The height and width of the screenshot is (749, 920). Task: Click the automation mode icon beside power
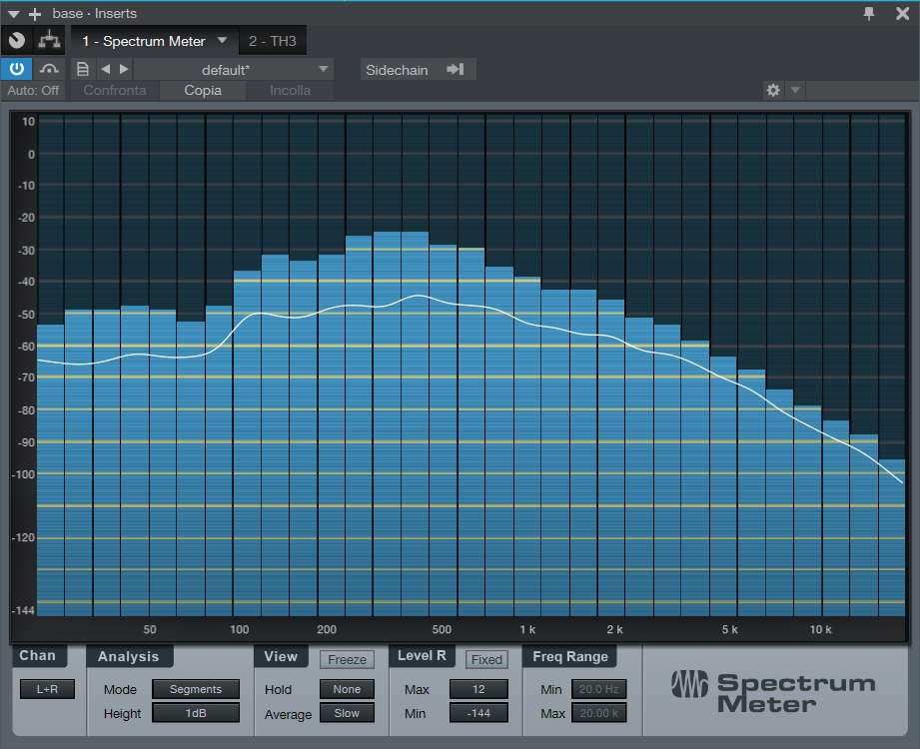click(49, 69)
